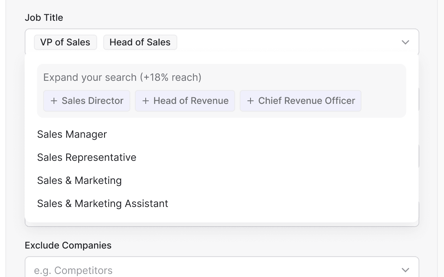The height and width of the screenshot is (277, 444).
Task: Add the Chief Revenue Officer suggestion
Action: coord(301,101)
